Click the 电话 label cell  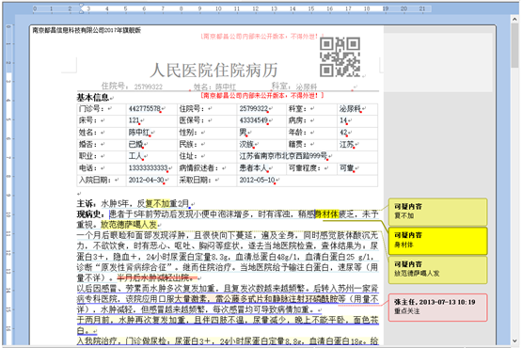pyautogui.click(x=102, y=168)
